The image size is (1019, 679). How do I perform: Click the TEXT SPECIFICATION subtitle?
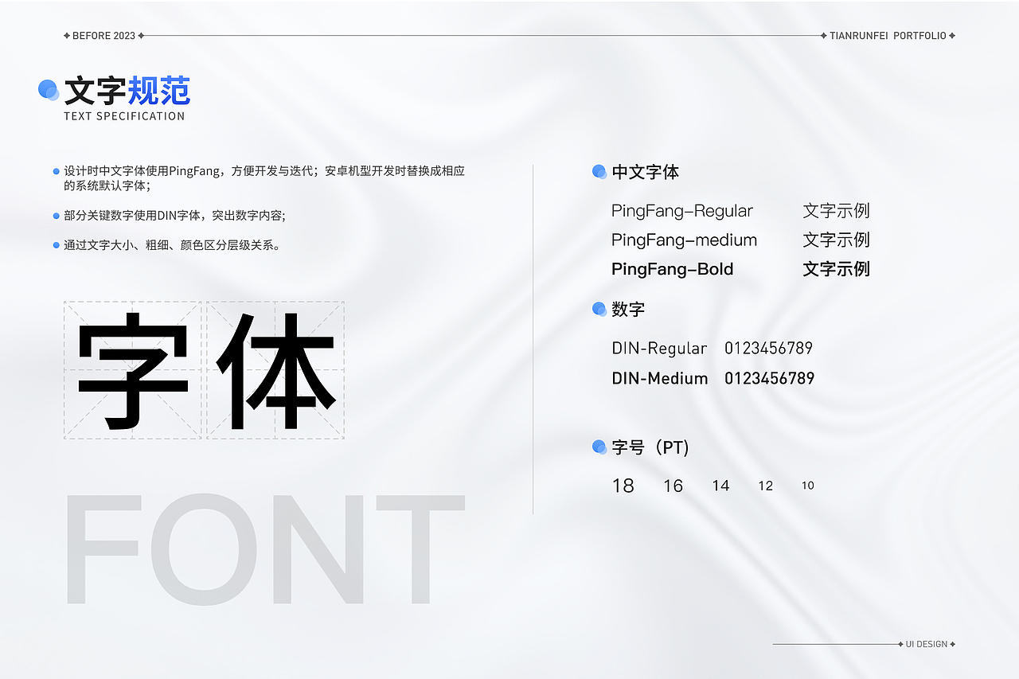[124, 116]
